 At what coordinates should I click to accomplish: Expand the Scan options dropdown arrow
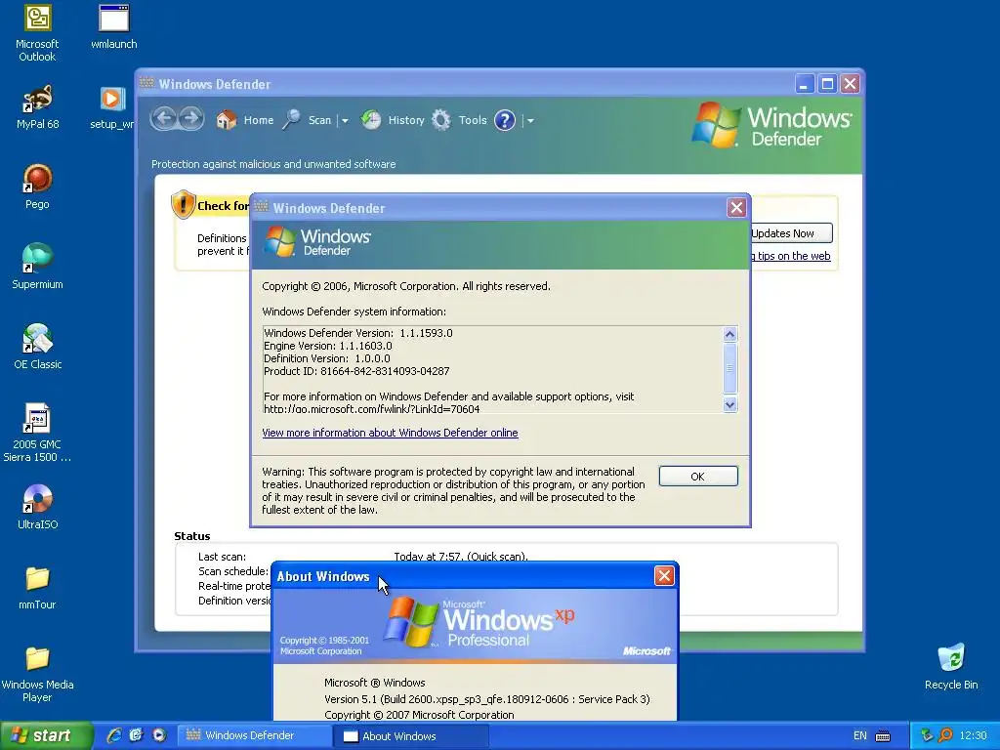(345, 120)
